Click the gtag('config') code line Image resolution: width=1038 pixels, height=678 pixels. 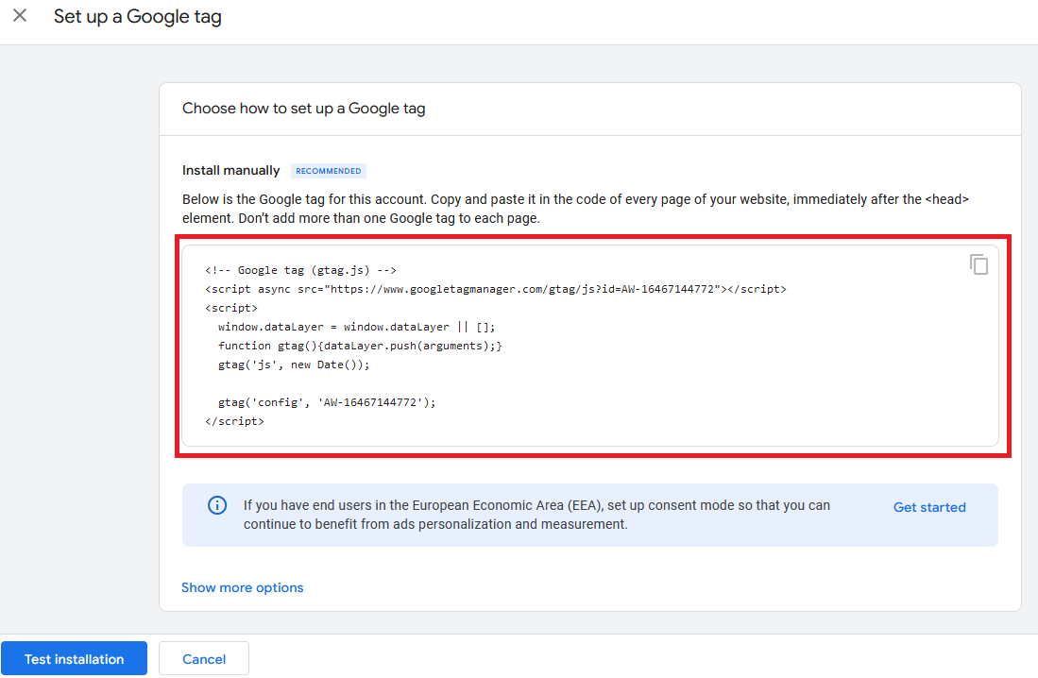click(x=327, y=402)
